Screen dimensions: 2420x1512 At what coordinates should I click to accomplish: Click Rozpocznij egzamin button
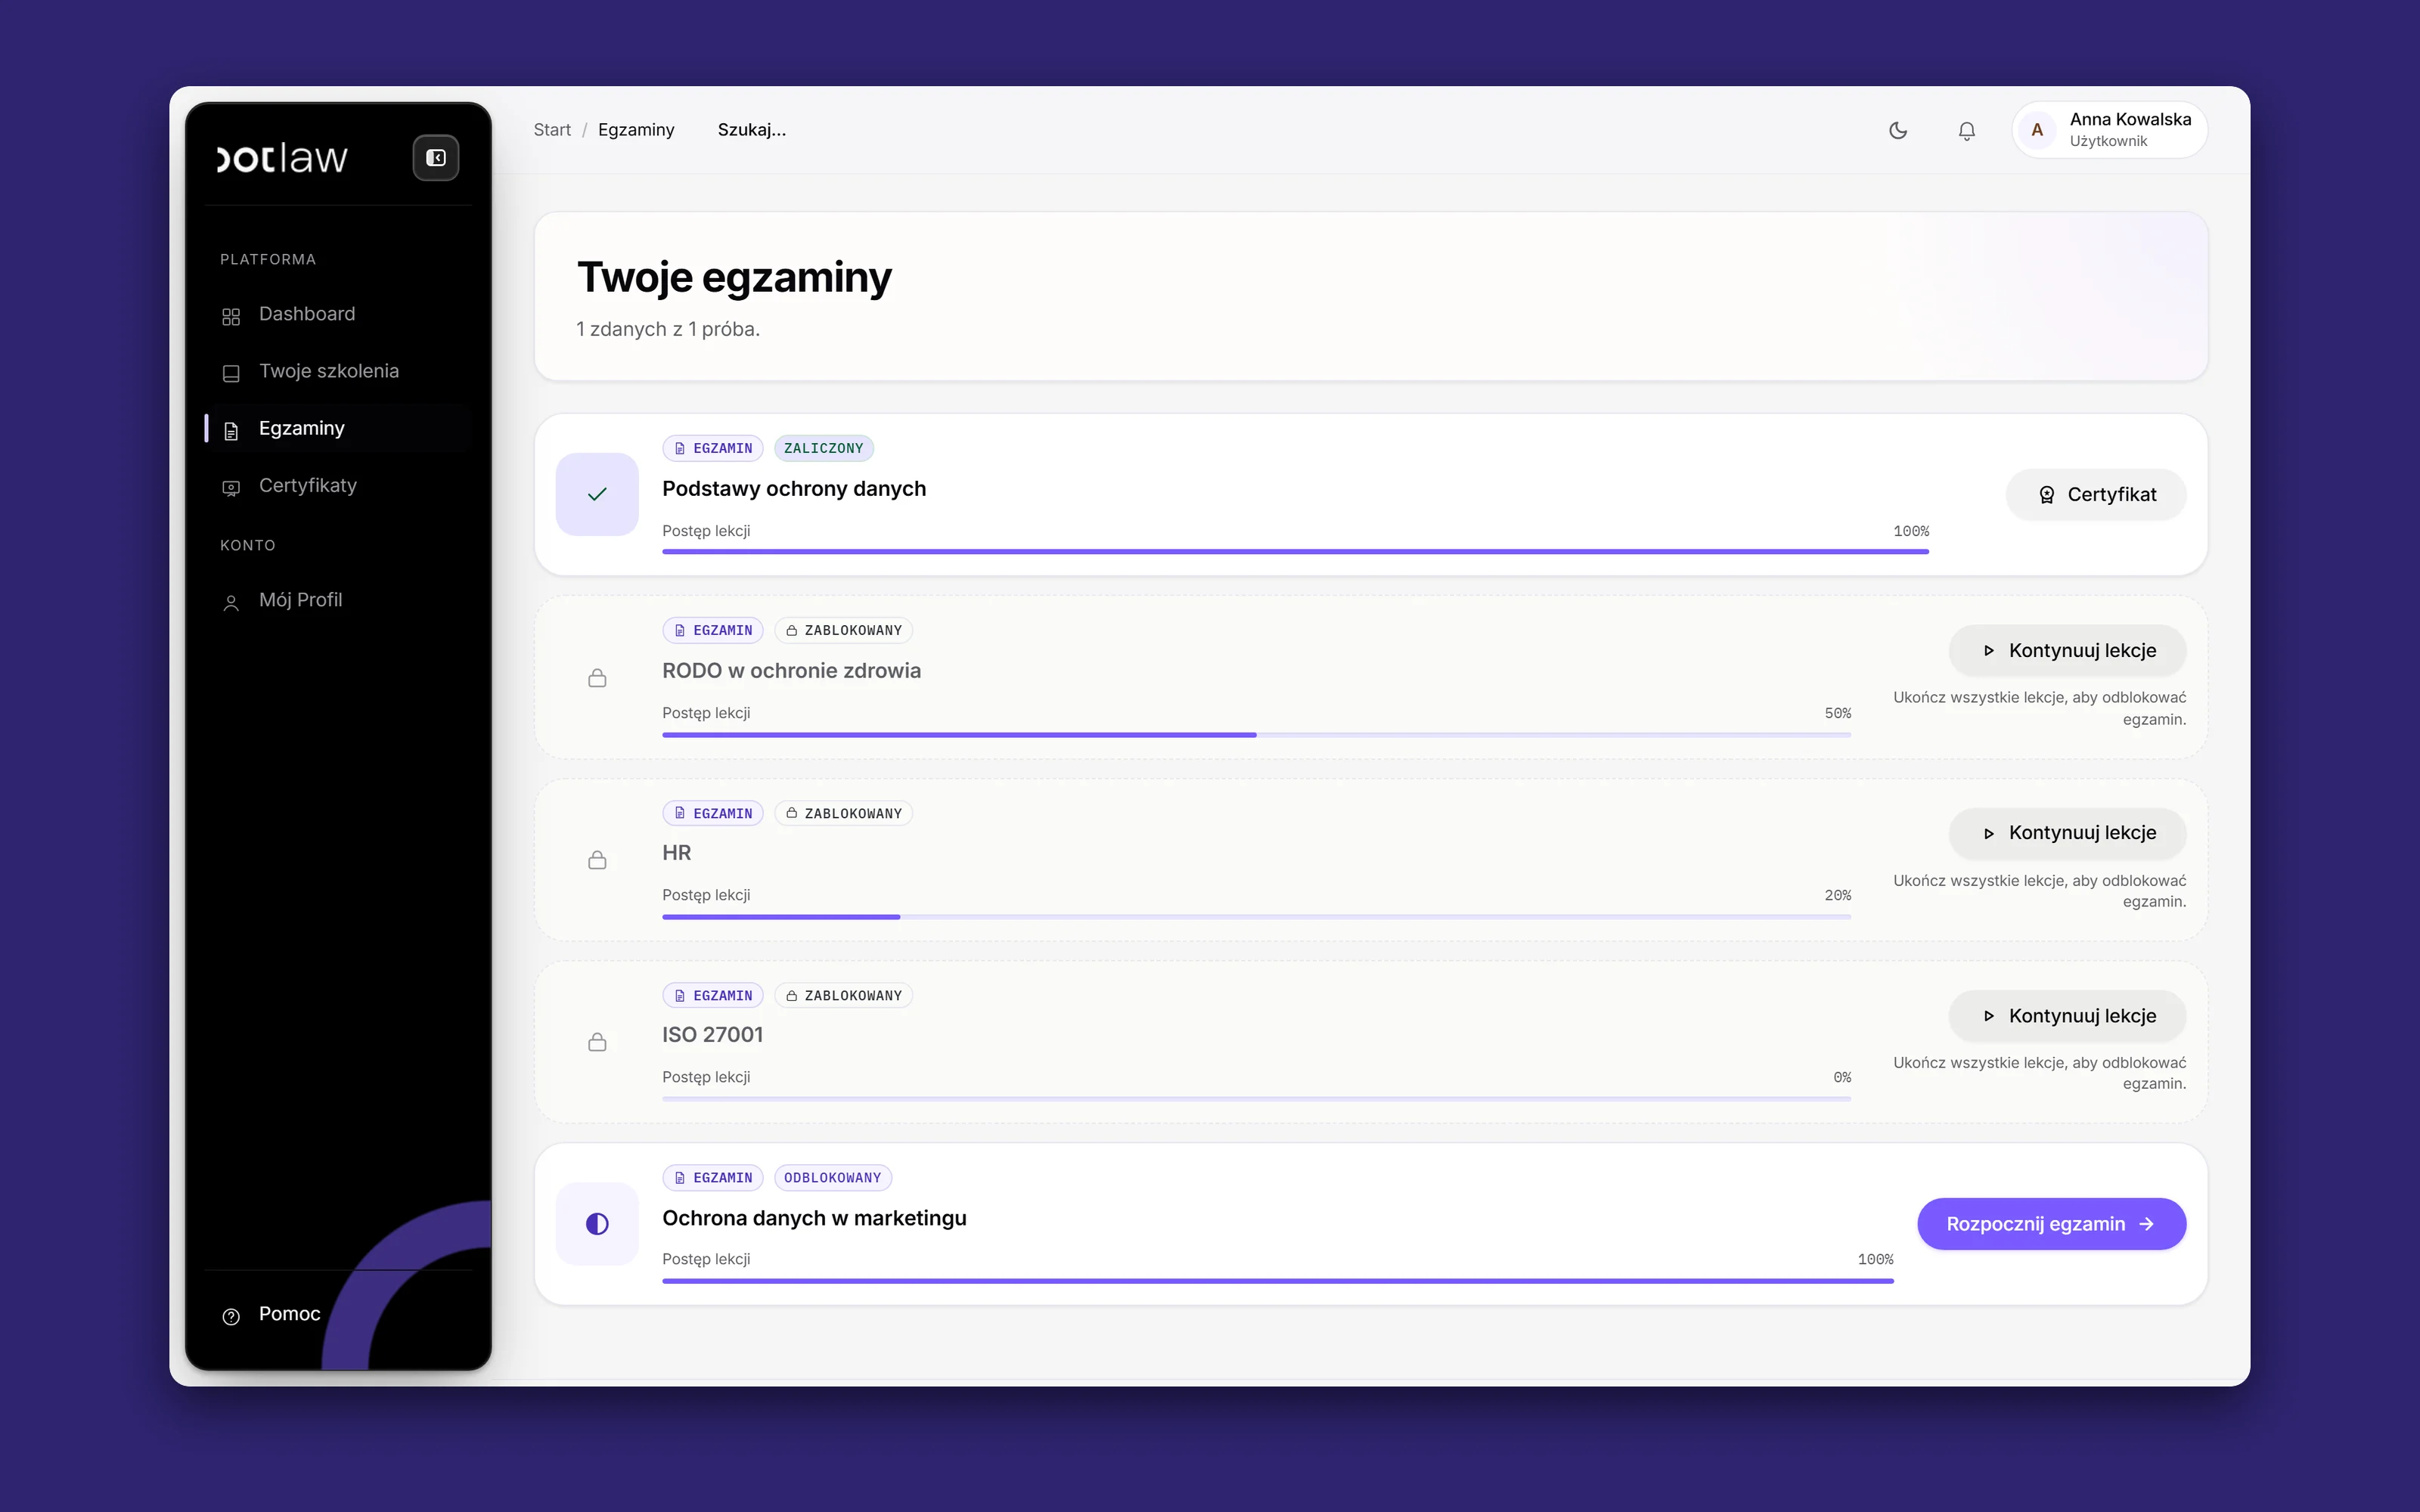click(x=2051, y=1224)
